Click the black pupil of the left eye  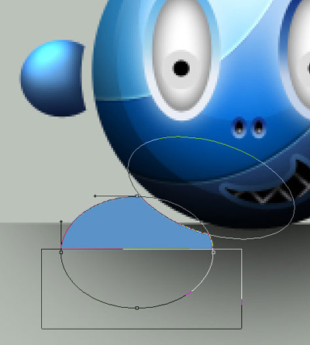tap(181, 68)
